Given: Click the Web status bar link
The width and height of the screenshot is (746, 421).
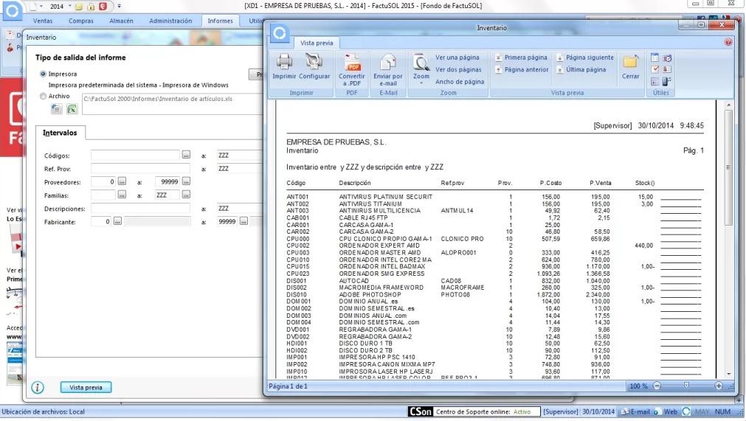Looking at the screenshot, I should tap(666, 411).
